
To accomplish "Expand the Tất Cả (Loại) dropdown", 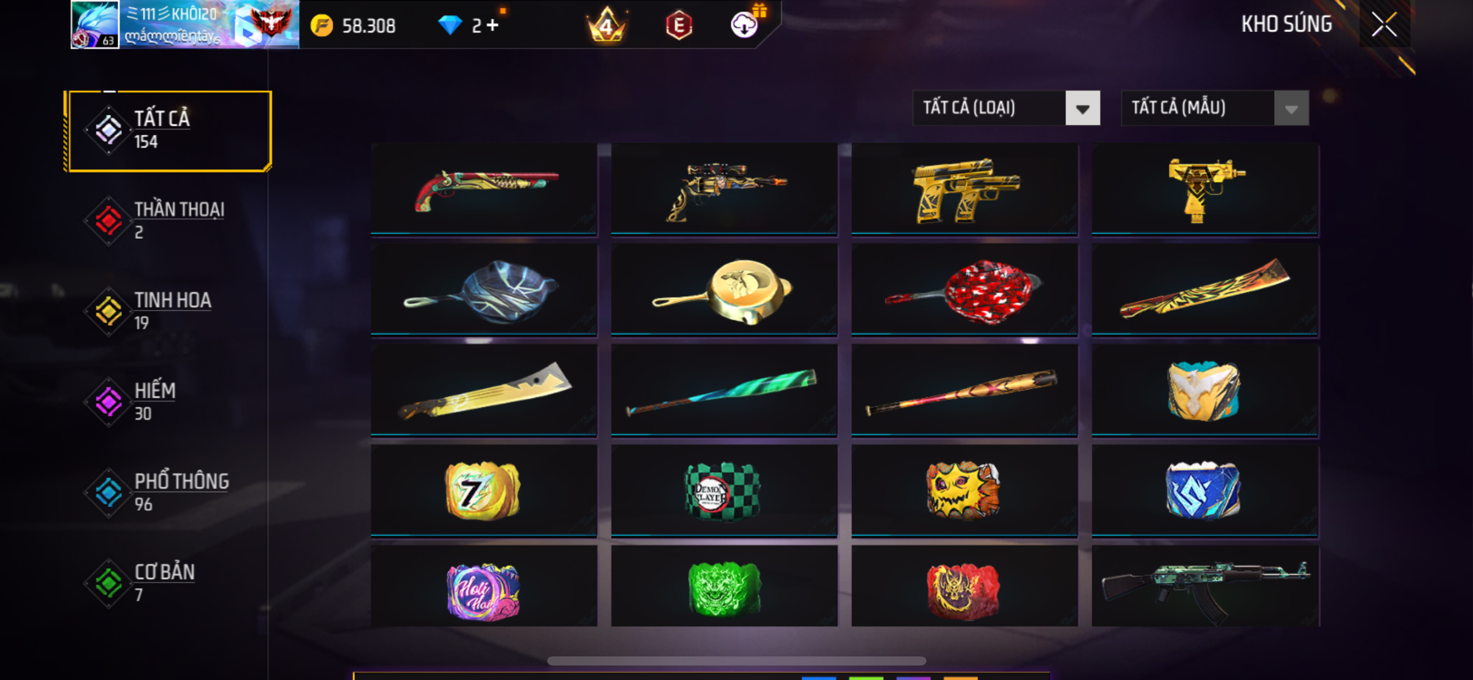I will [1006, 108].
